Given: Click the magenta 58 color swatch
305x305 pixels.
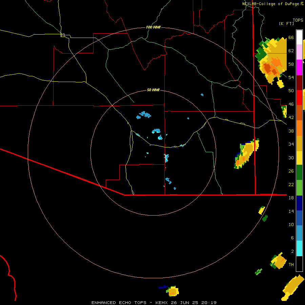Looking at the screenshot, I should (x=299, y=67).
